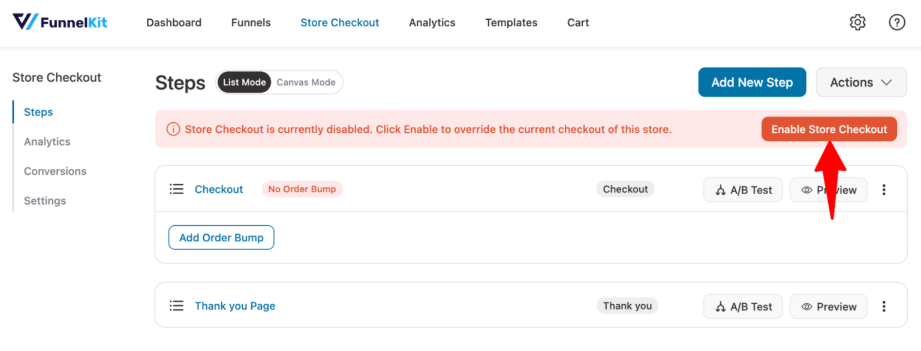Open the Actions dropdown
The image size is (921, 351).
click(861, 82)
